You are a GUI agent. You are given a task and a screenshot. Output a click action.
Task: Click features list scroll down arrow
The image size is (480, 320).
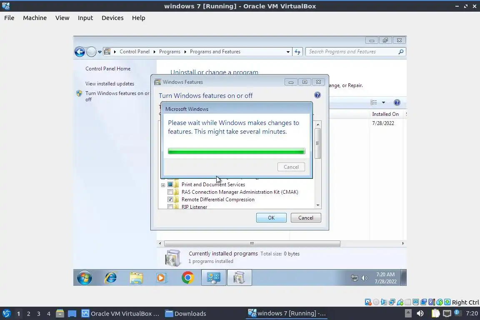(318, 205)
